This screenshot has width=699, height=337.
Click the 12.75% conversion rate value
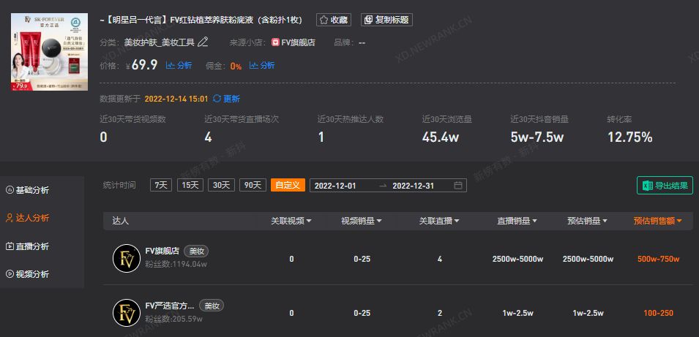(630, 137)
